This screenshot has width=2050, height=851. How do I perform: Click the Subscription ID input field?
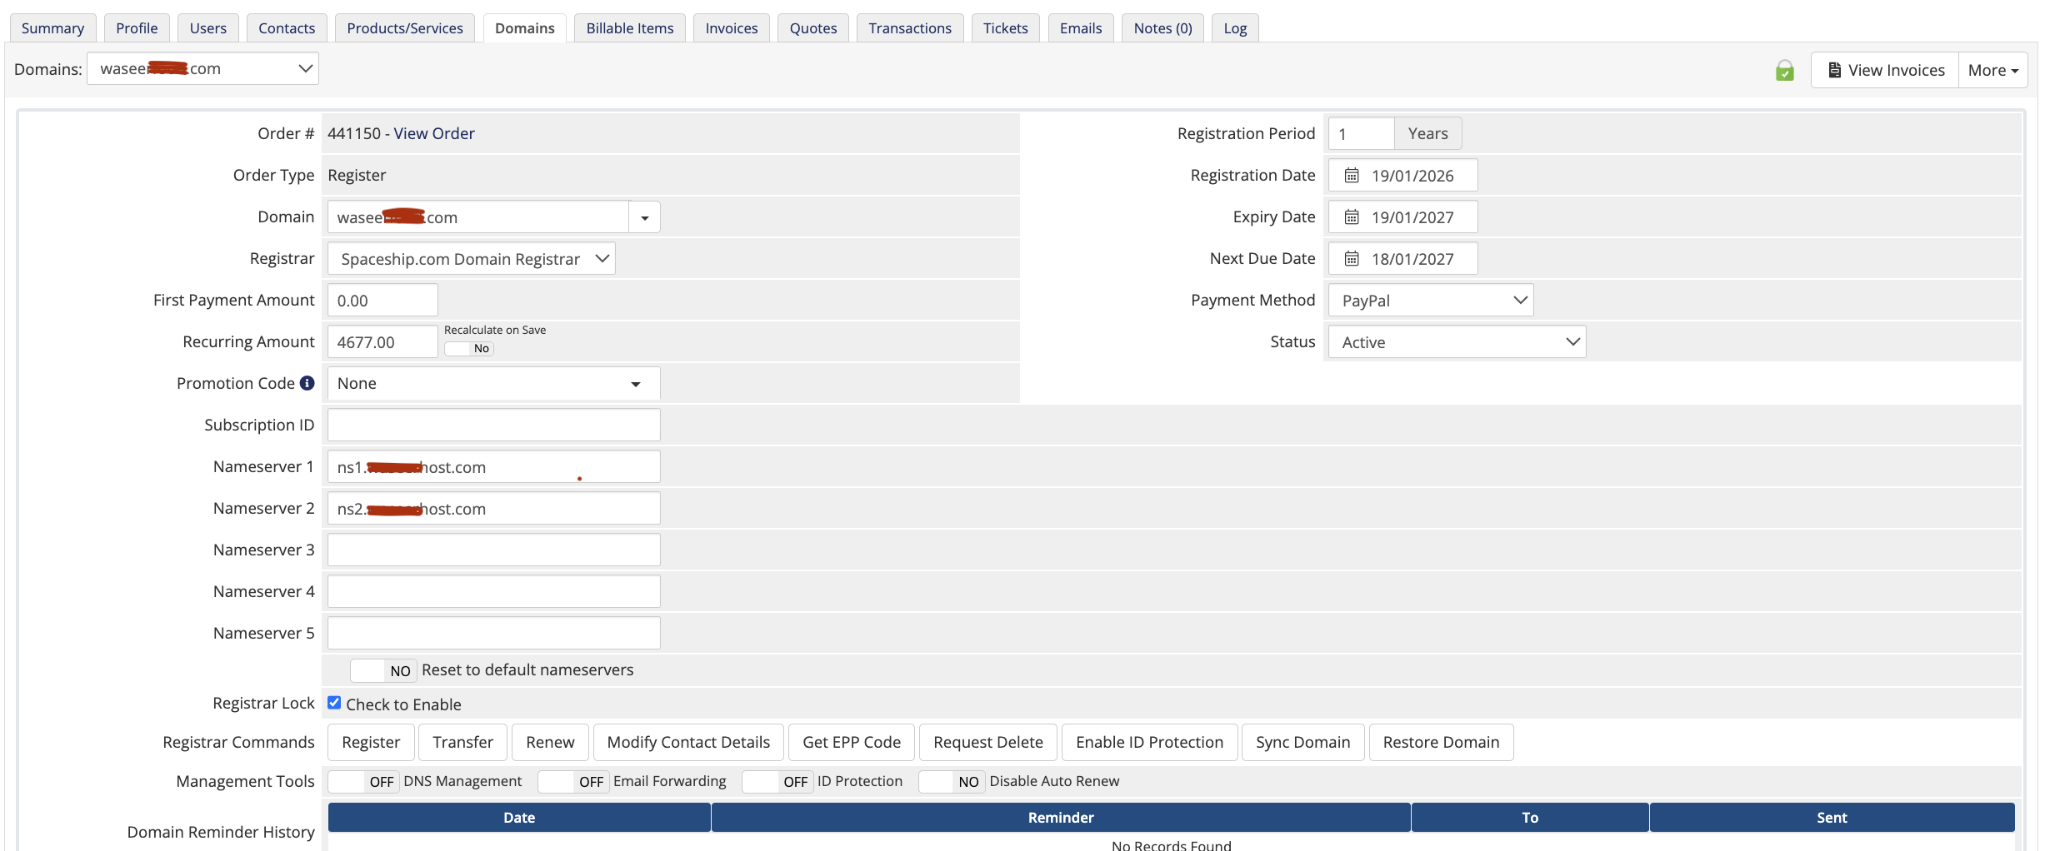(x=493, y=425)
